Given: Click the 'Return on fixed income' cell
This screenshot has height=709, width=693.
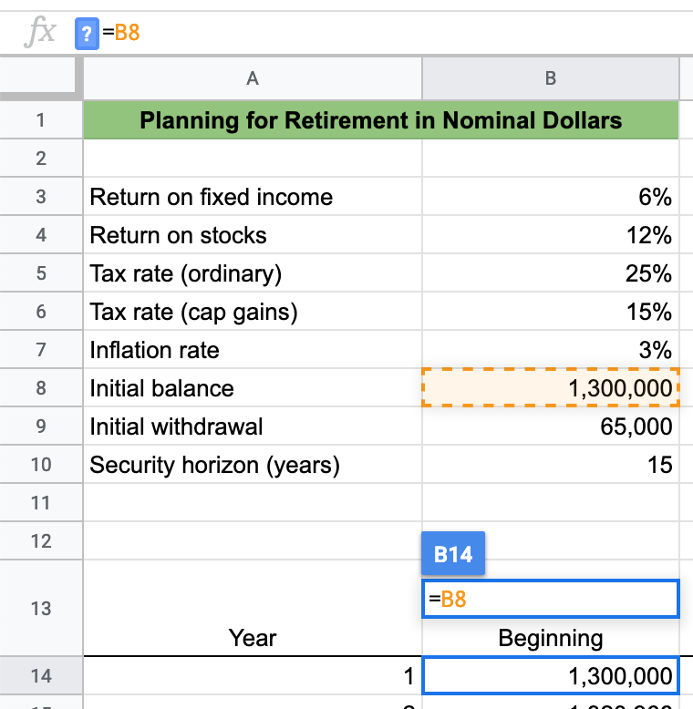Looking at the screenshot, I should click(253, 197).
